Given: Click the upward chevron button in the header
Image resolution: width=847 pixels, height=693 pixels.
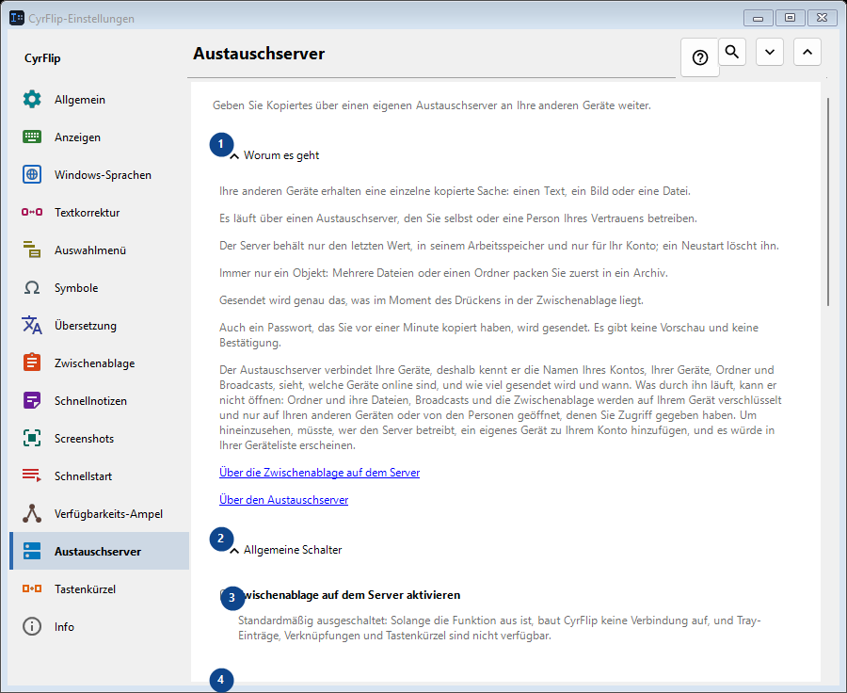Looking at the screenshot, I should pyautogui.click(x=807, y=52).
